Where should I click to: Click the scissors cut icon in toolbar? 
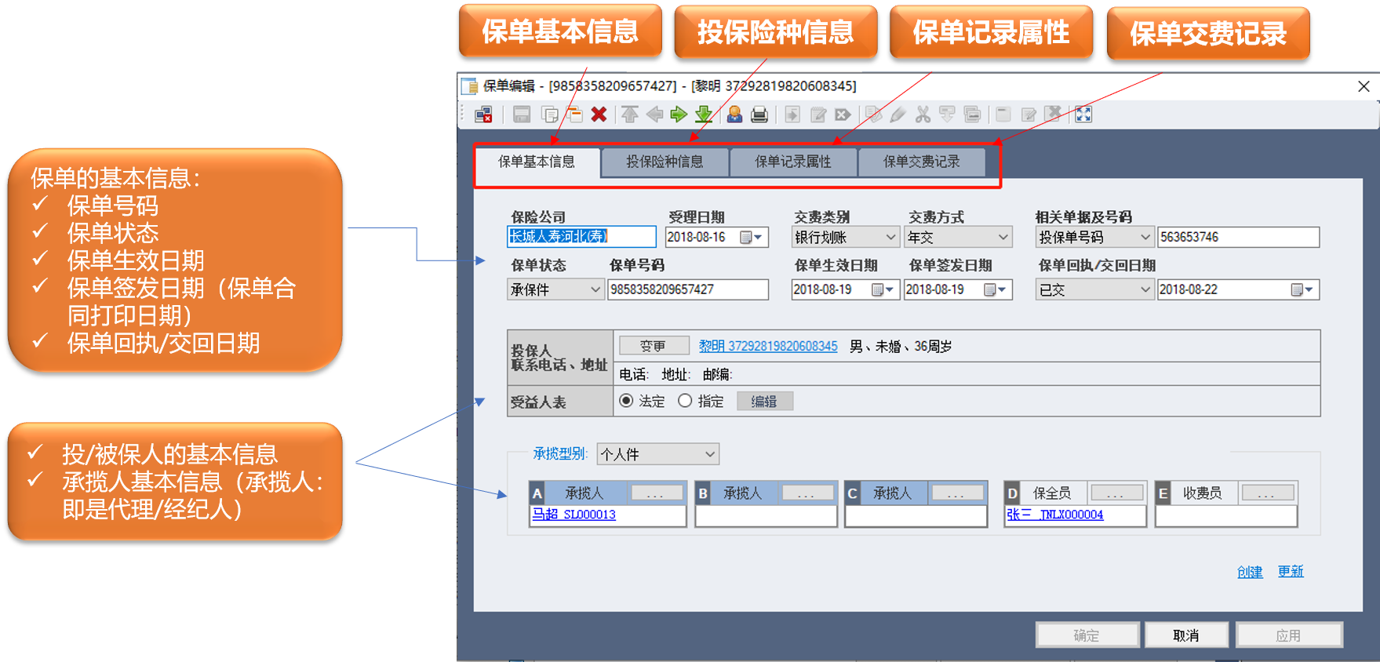click(x=923, y=115)
